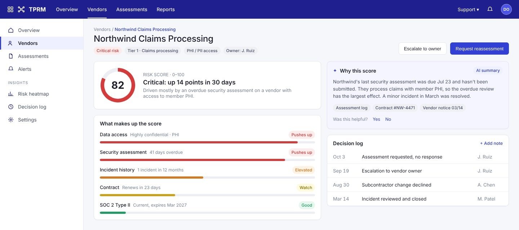Open the Reports top navigation tab
The height and width of the screenshot is (230, 519).
166,9
